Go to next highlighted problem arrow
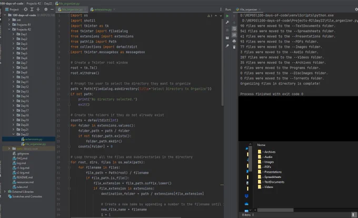Viewport: 358px width, 218px height. (221, 16)
